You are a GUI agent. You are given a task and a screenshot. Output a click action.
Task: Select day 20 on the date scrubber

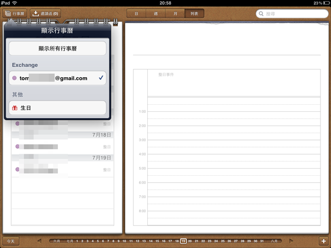coord(190,241)
